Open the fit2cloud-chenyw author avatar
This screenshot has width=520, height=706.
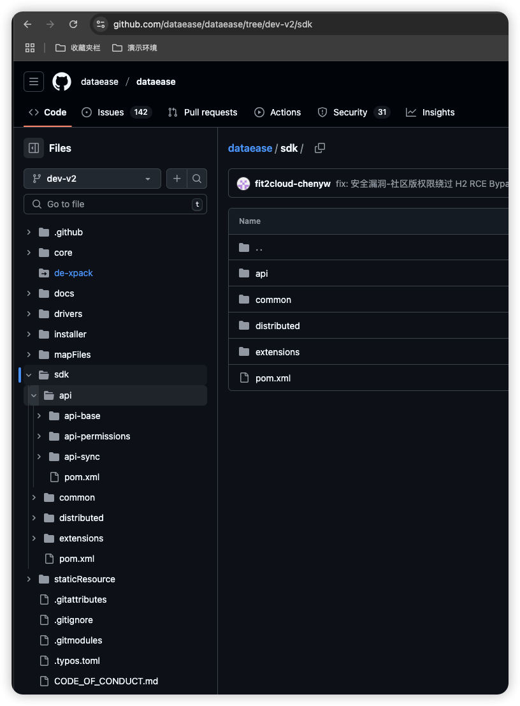click(243, 184)
